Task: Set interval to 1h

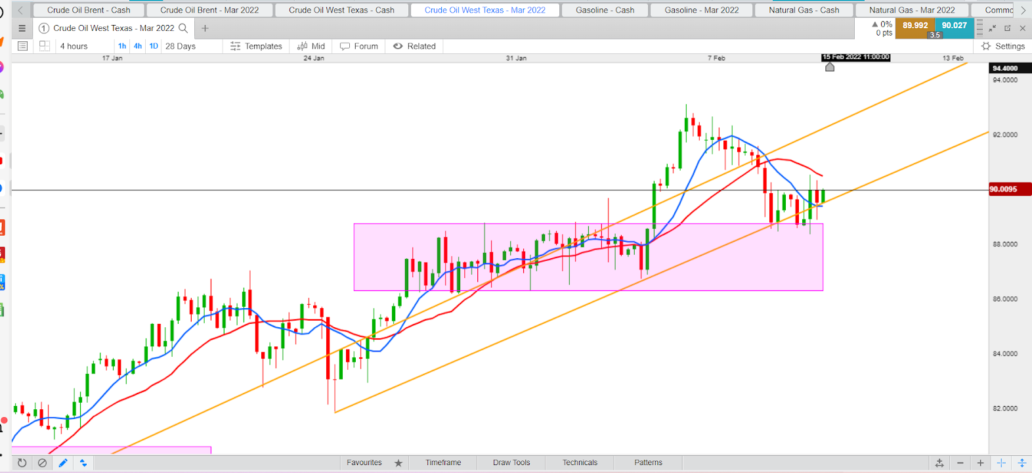Action: [x=122, y=46]
